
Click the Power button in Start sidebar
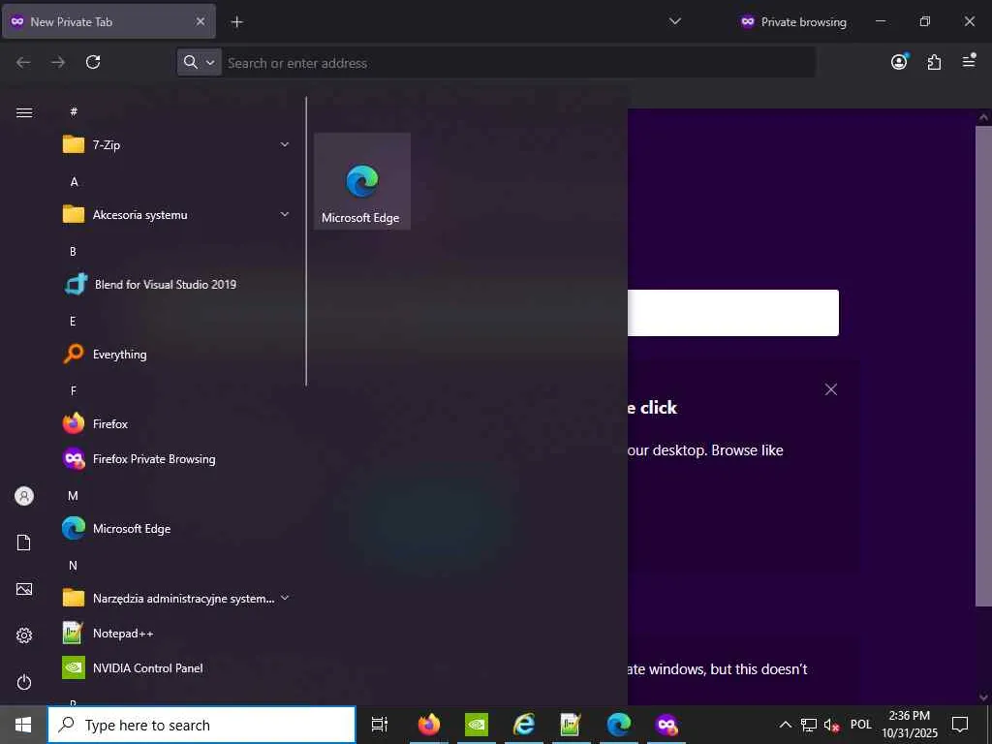tap(24, 682)
